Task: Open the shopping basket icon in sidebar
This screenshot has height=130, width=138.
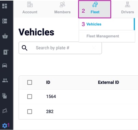Action: [x=5, y=36]
